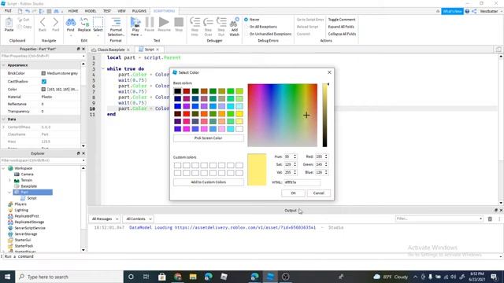
Task: Open File Explorer from the taskbar
Action: (193, 277)
